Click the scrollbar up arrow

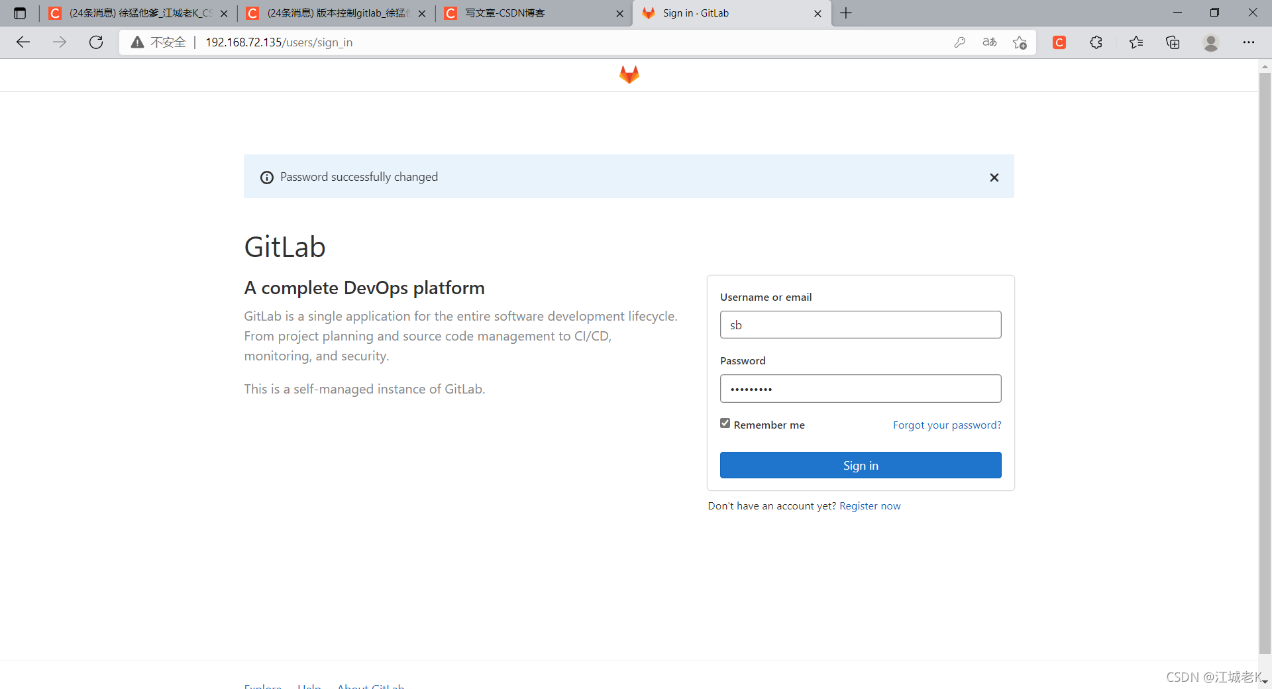pos(1265,66)
